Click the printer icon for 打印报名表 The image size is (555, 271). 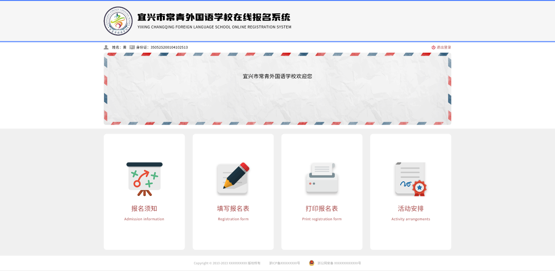322,179
